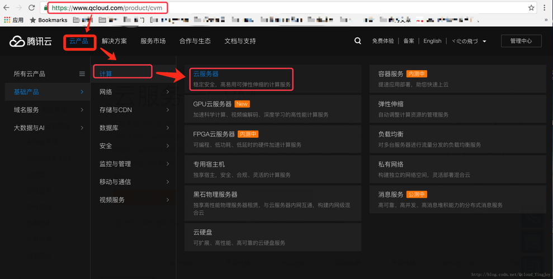Viewport: 553px width, 279px height.
Task: Click the browser forward arrow
Action: pos(19,7)
